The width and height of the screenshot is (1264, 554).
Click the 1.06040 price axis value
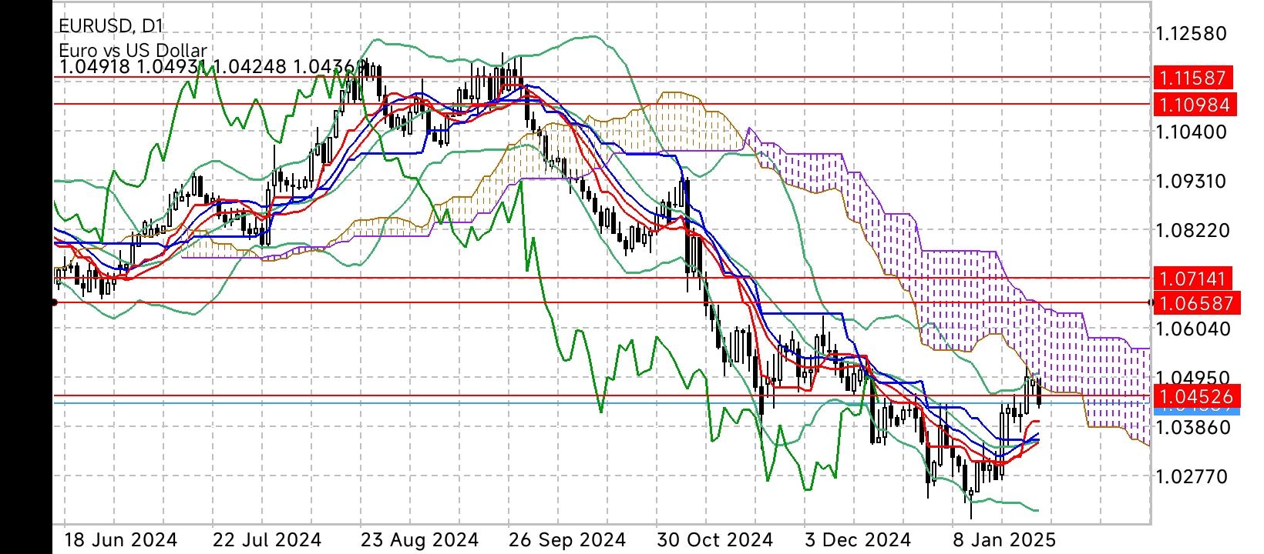[x=1192, y=329]
